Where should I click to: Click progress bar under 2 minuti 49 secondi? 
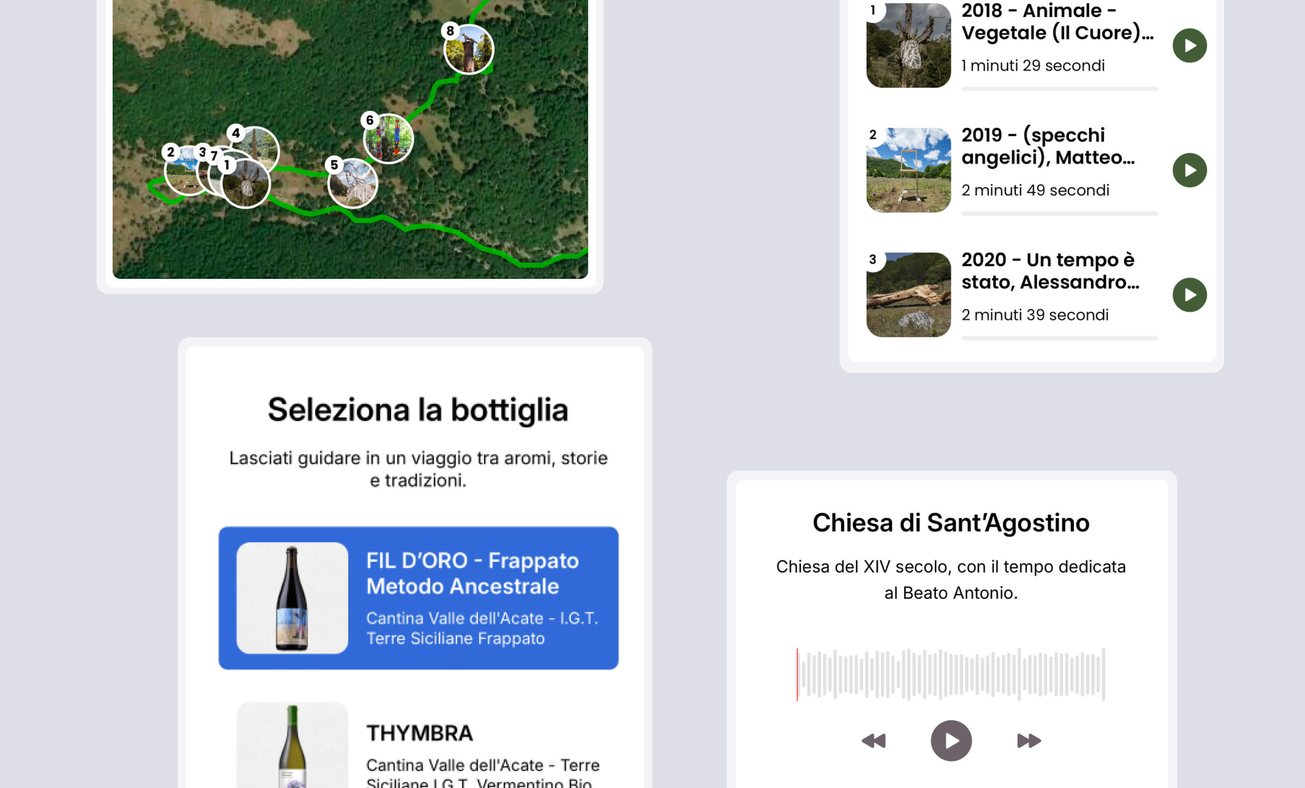[x=1060, y=214]
